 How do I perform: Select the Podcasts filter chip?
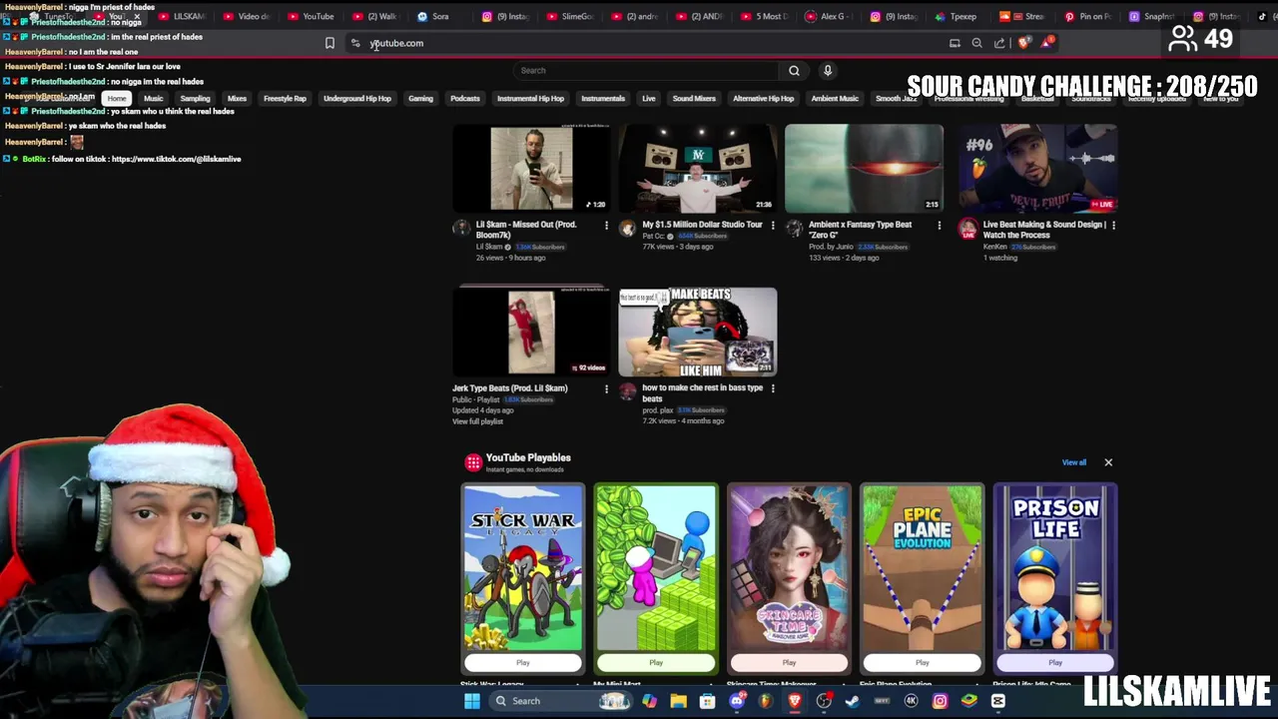tap(465, 98)
